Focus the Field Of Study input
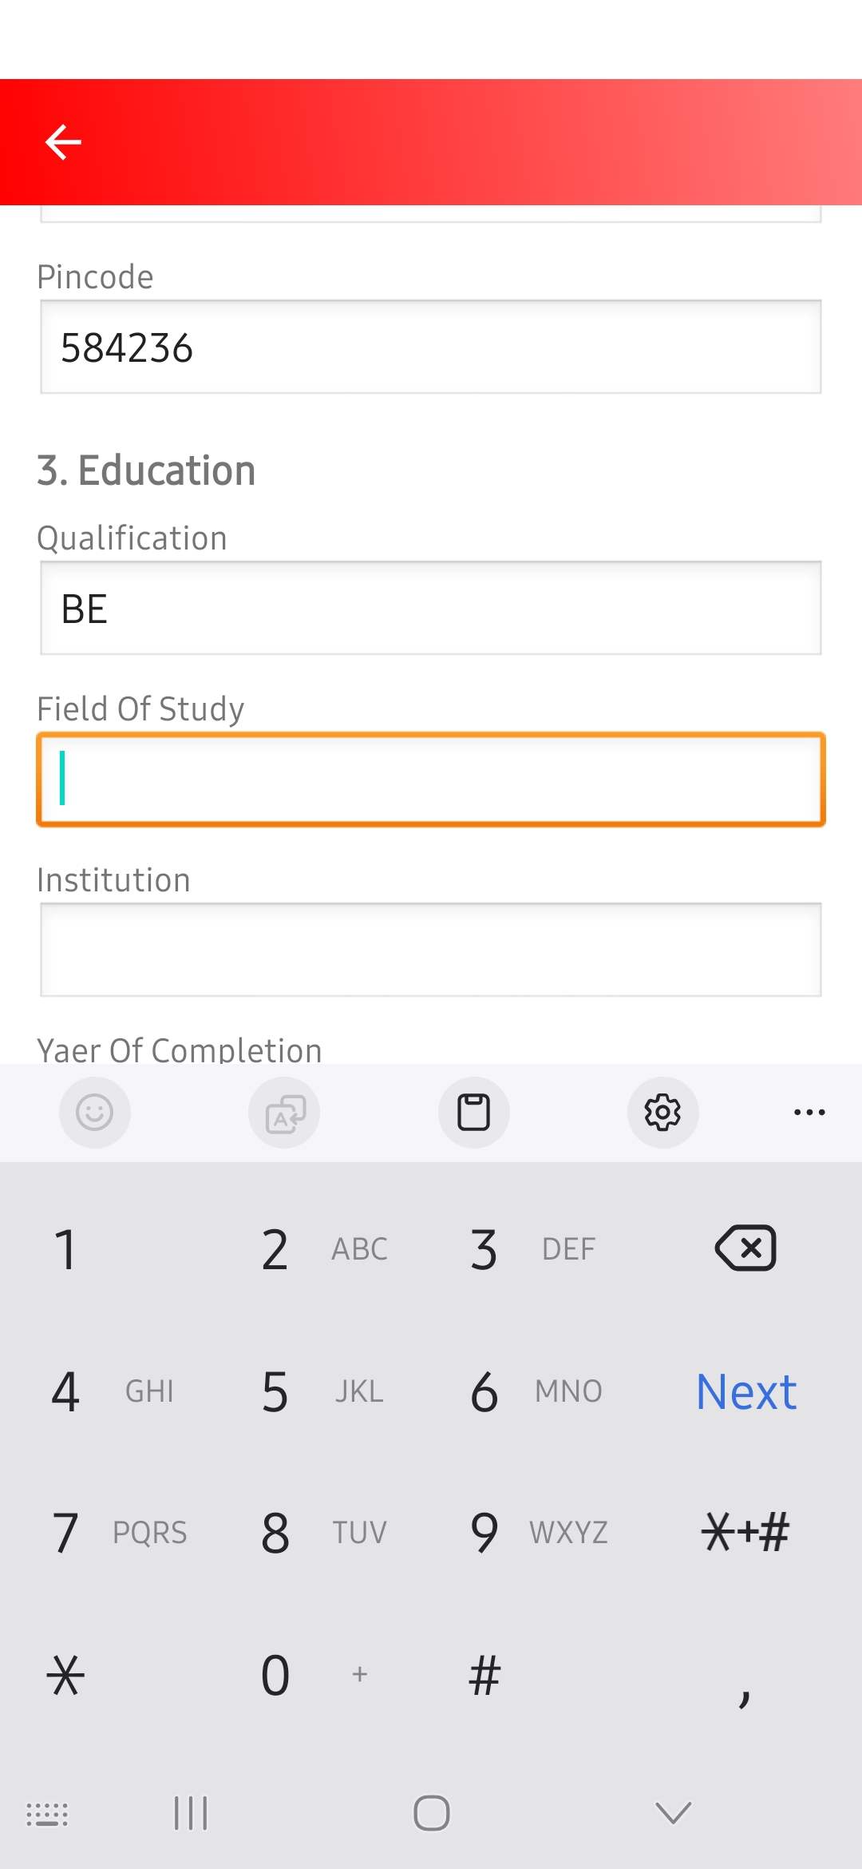The height and width of the screenshot is (1869, 862). (431, 780)
